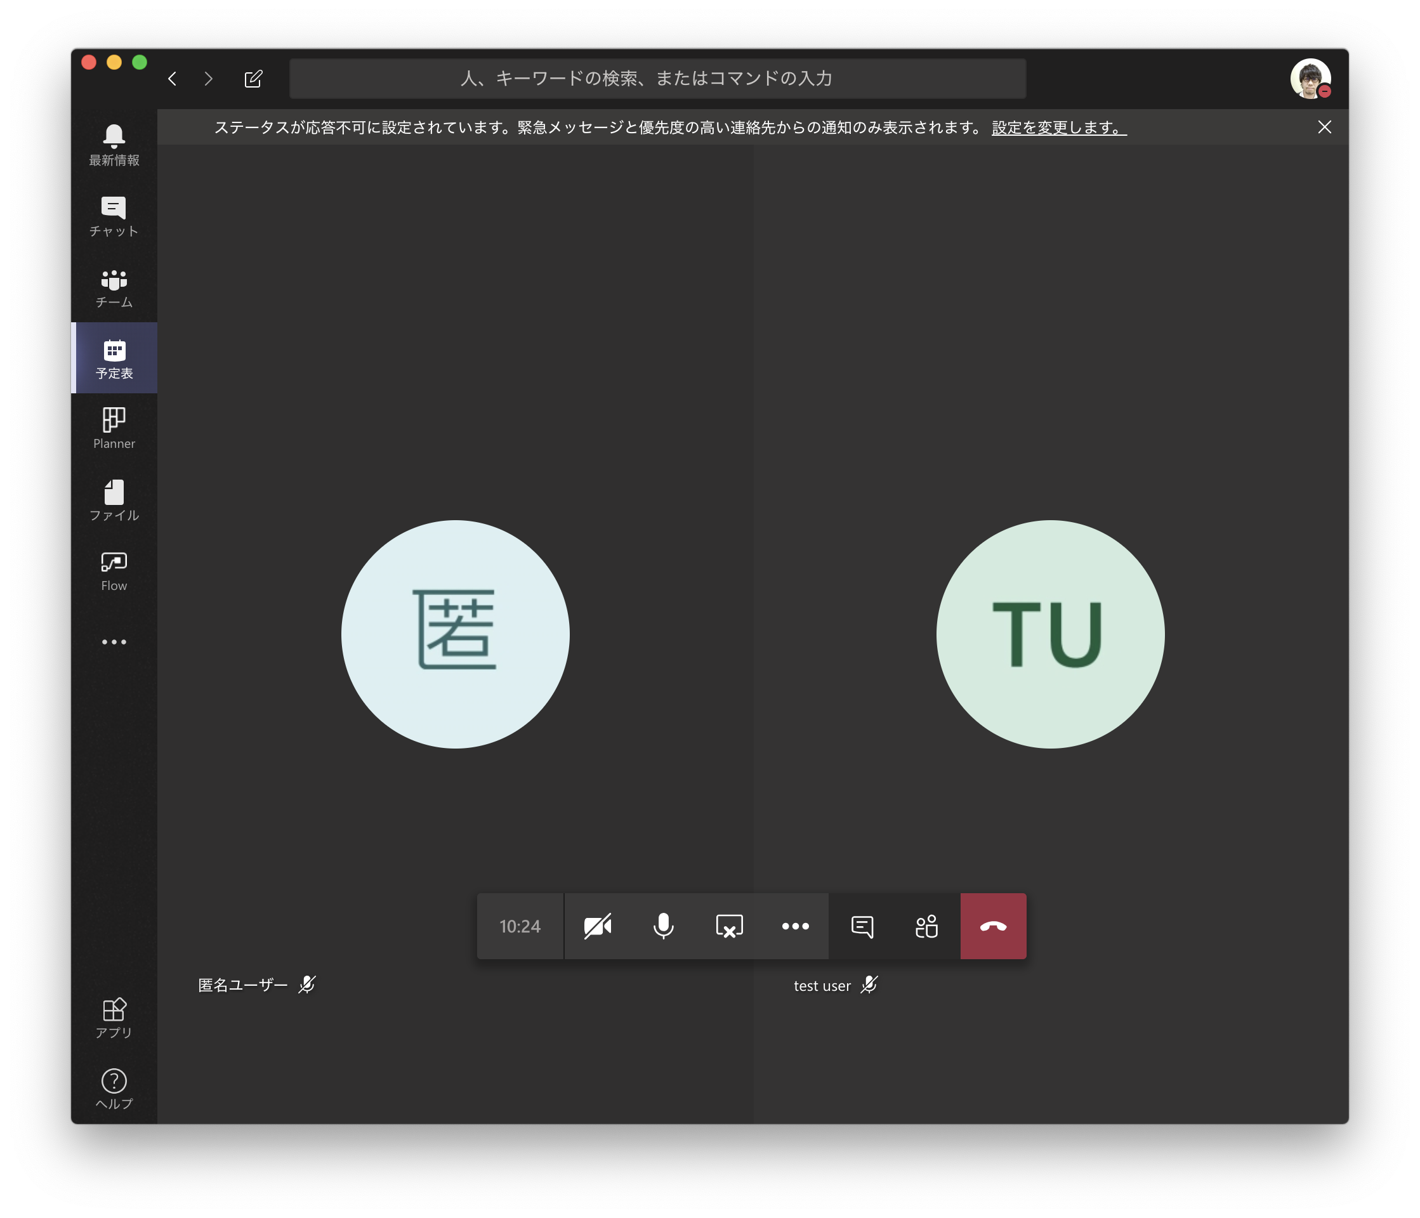This screenshot has height=1218, width=1420.
Task: Open the ヘルプ help menu
Action: click(114, 1089)
